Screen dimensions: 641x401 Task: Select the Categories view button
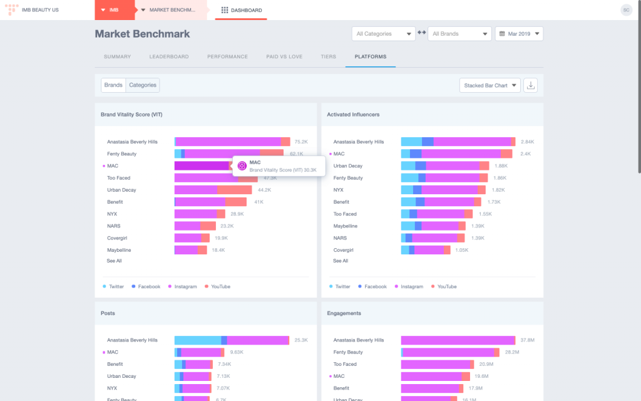(x=143, y=85)
